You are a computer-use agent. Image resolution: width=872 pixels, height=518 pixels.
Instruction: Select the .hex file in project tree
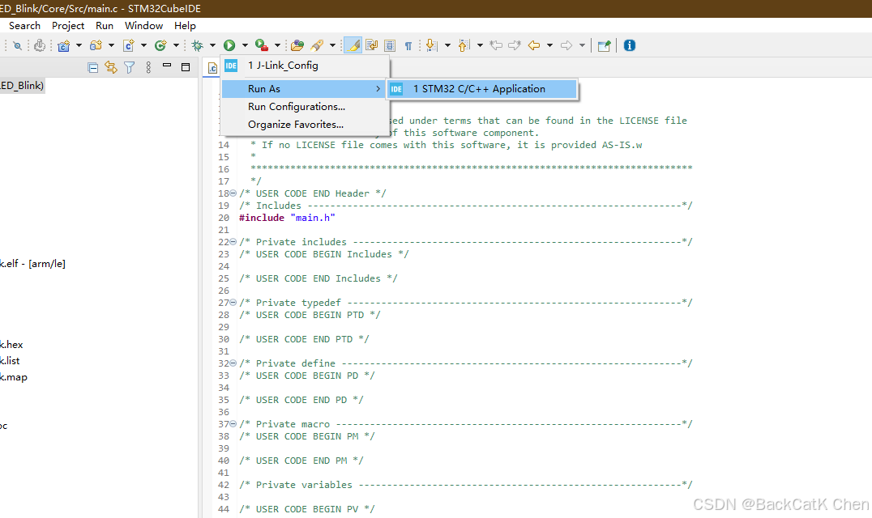pos(11,345)
